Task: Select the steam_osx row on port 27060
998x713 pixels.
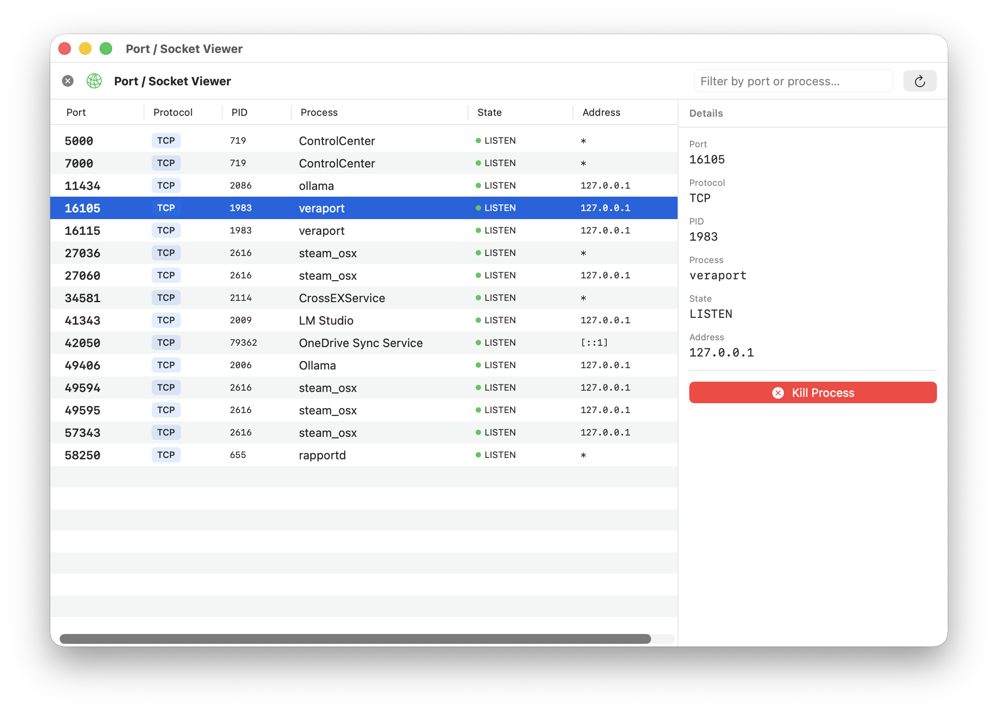Action: pos(364,275)
